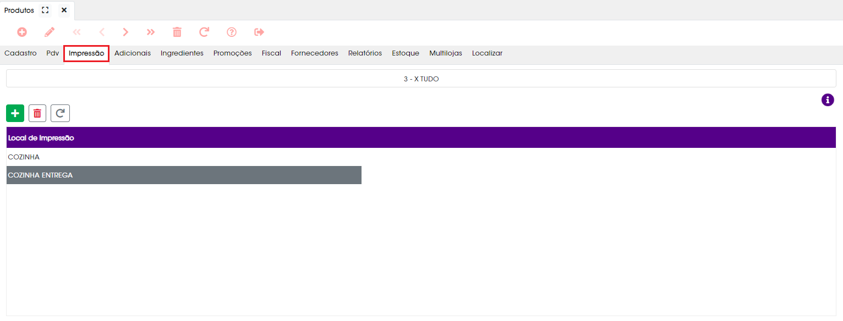Open the Estoque tab
The width and height of the screenshot is (843, 321).
pyautogui.click(x=406, y=53)
